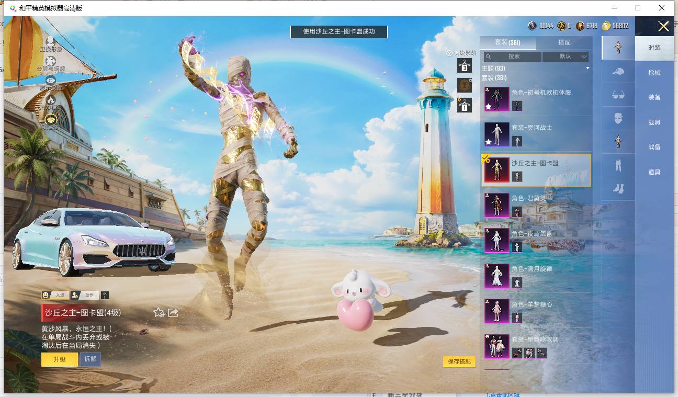Open quick-change hanger slot number 3
The width and height of the screenshot is (678, 397).
(x=465, y=65)
